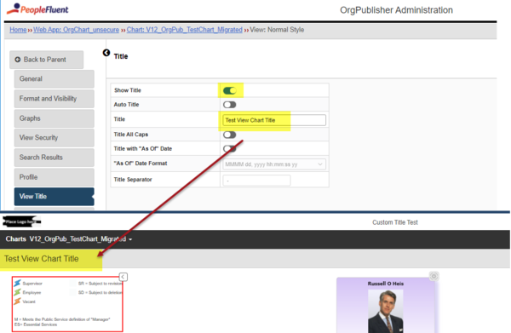The height and width of the screenshot is (333, 511).
Task: Open Chart: V12_OrgPub_TestChart_Migrated breadcrumb link
Action: pyautogui.click(x=185, y=30)
